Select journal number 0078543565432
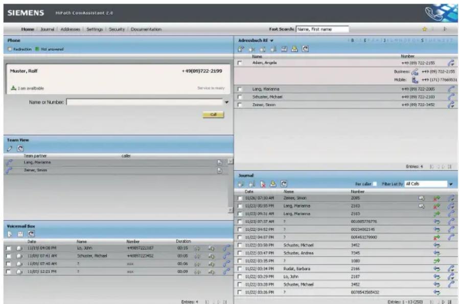This screenshot has width=459, height=304. tap(364, 292)
